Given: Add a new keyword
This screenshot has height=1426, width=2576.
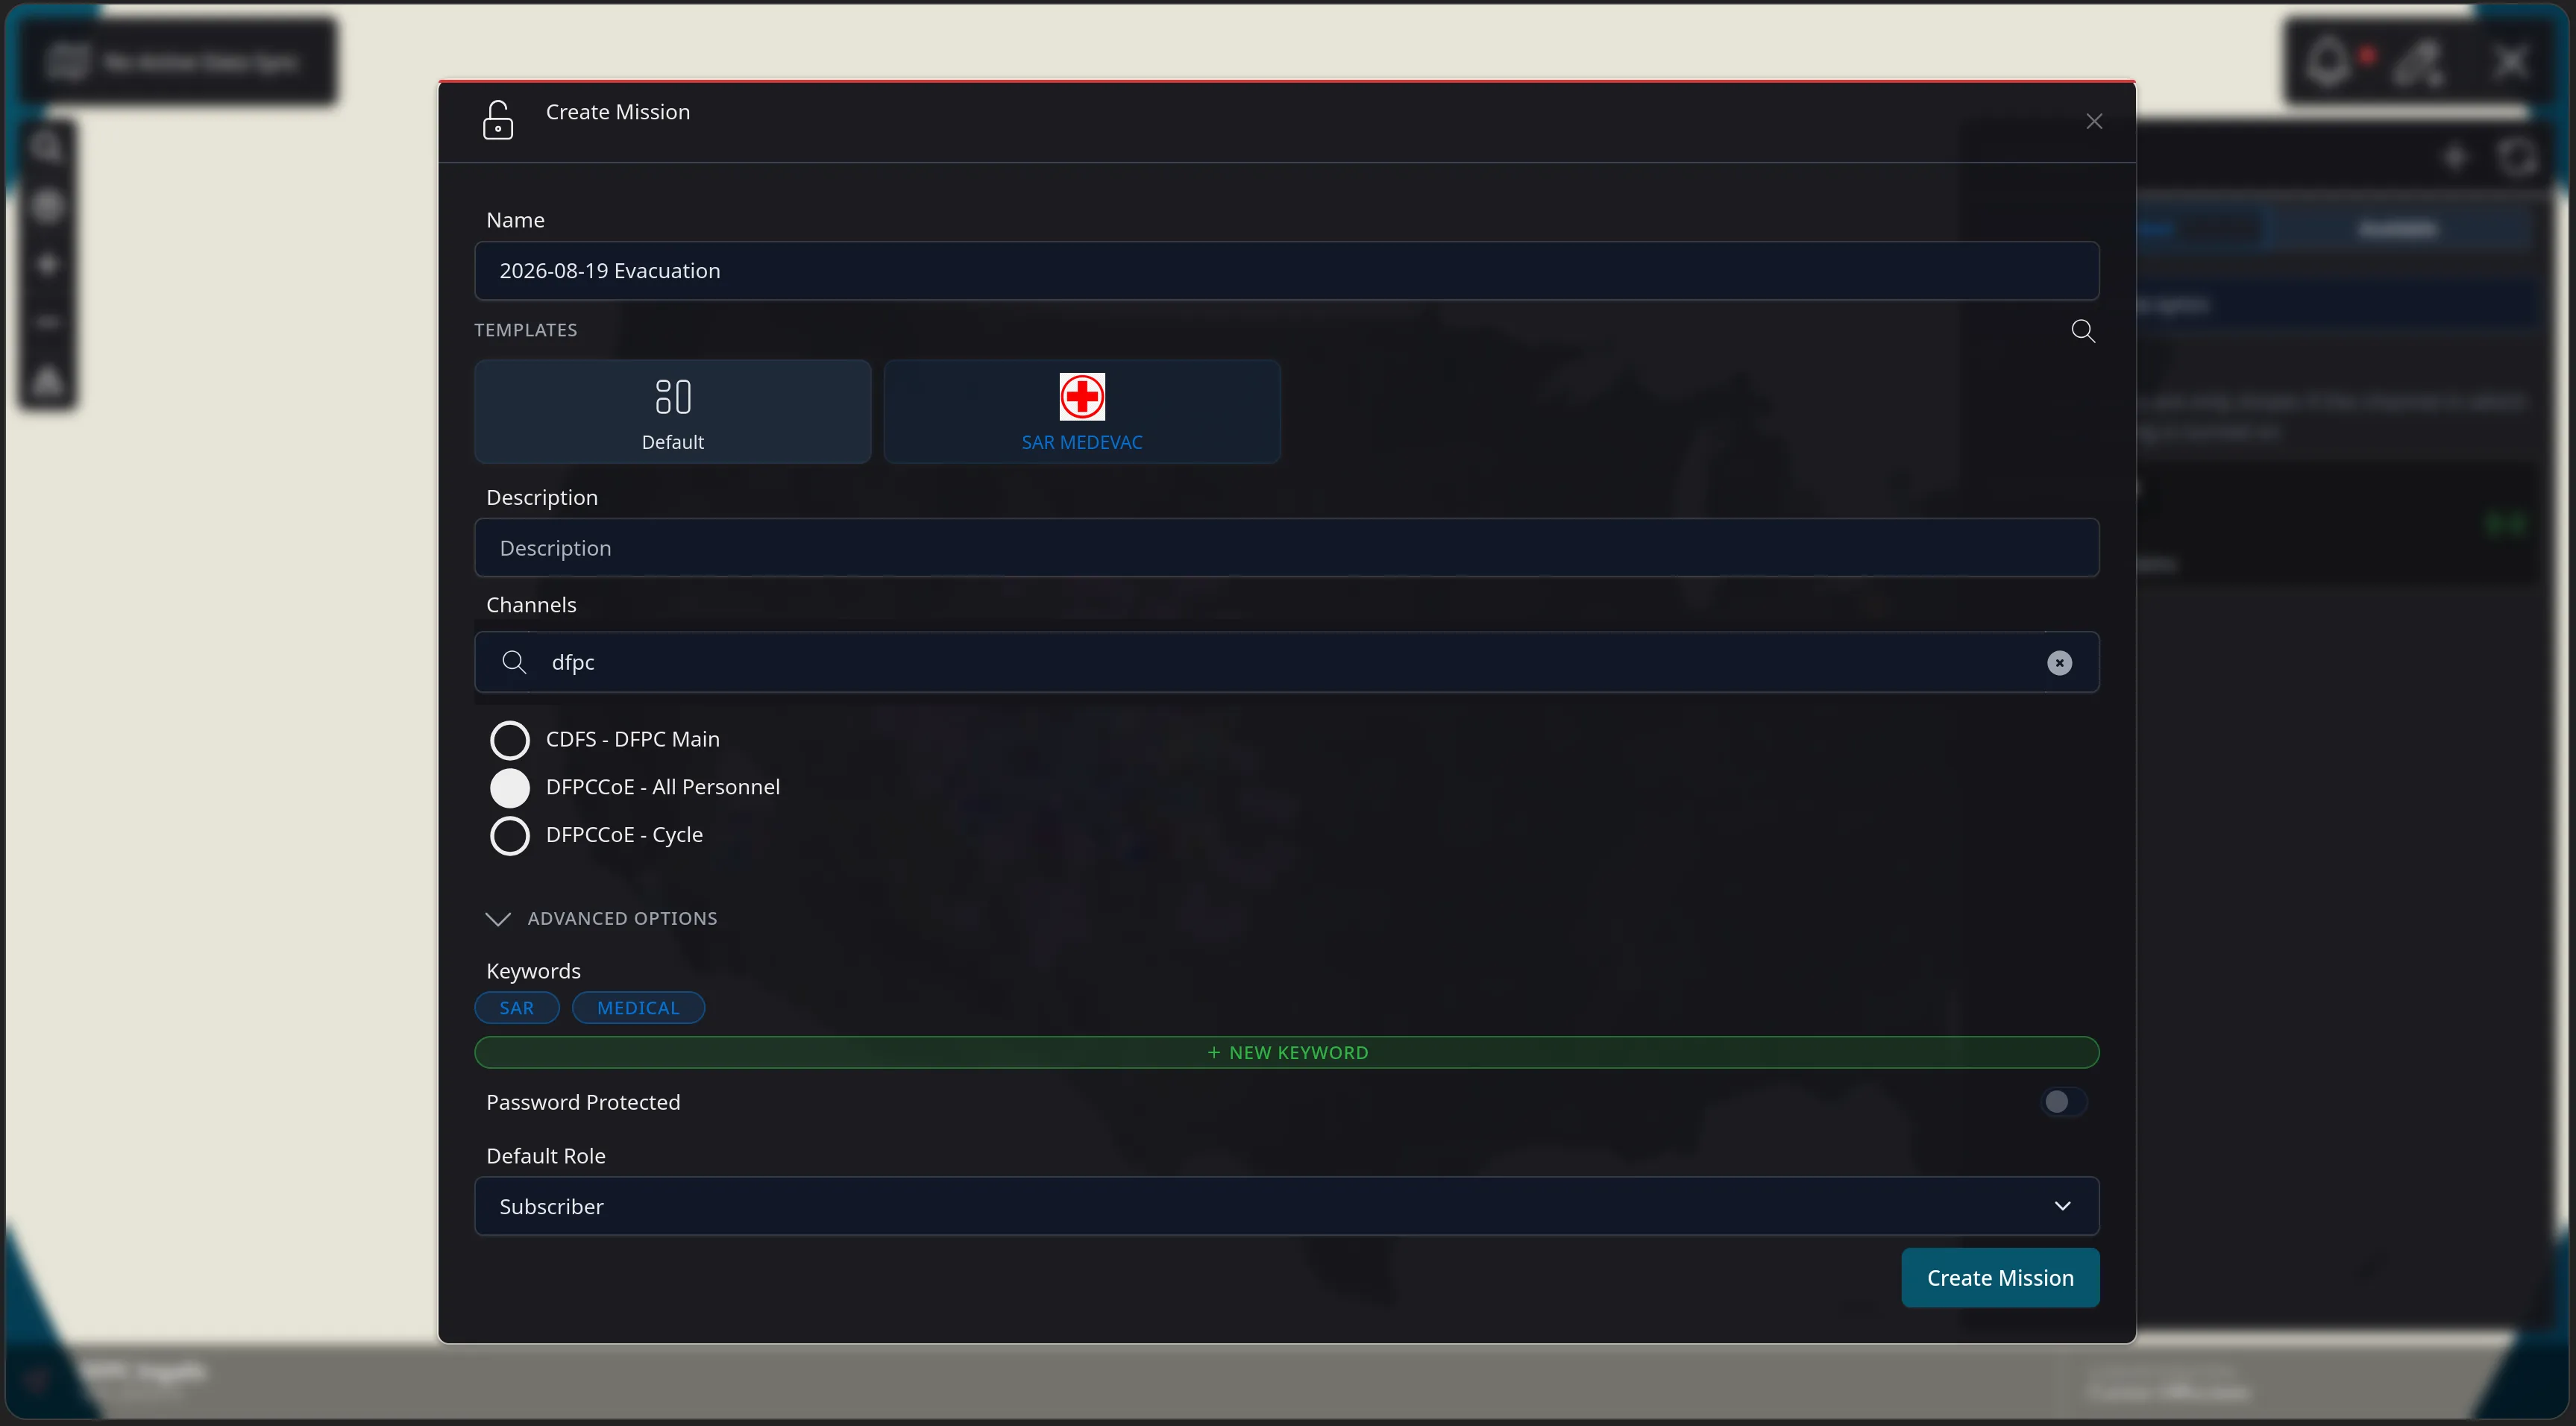Looking at the screenshot, I should point(1286,1052).
